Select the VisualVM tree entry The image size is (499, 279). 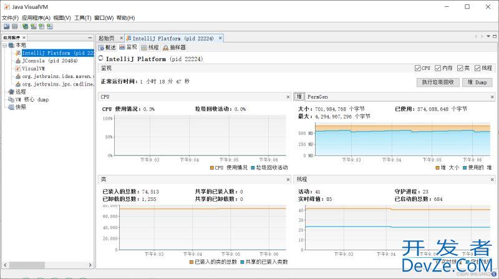(x=33, y=69)
